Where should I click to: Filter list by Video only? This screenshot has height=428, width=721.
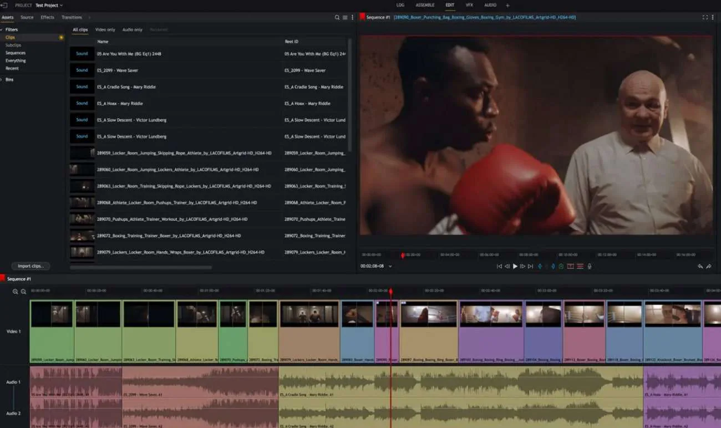[105, 29]
